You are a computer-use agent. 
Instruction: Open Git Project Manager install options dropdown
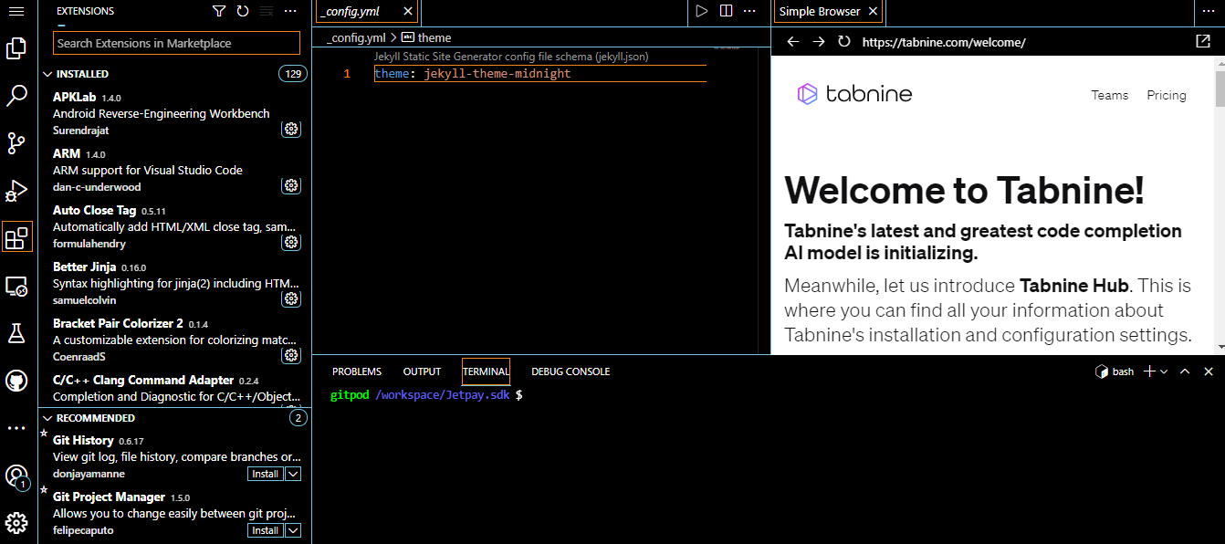click(293, 530)
